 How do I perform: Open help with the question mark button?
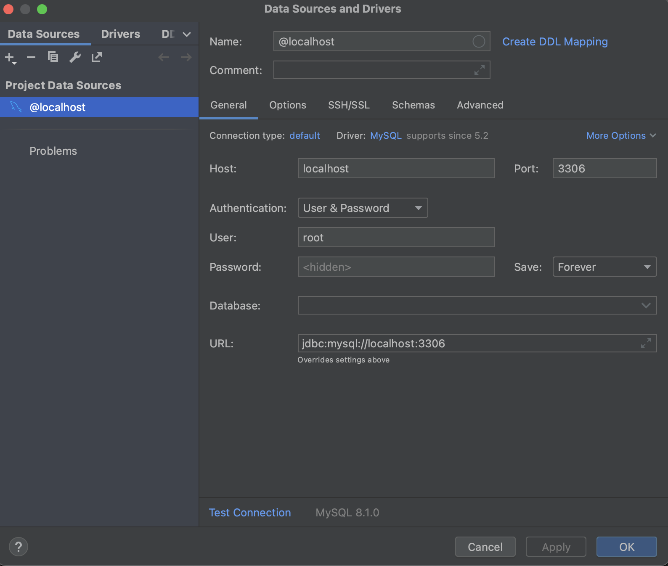click(19, 547)
